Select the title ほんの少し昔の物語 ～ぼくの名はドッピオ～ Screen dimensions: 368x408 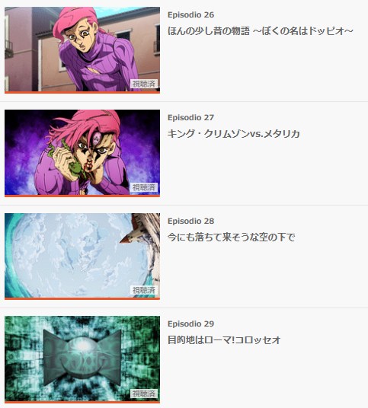pyautogui.click(x=261, y=31)
